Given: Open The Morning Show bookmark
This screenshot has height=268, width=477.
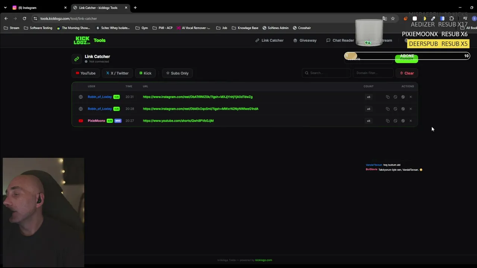Looking at the screenshot, I should tap(73, 28).
